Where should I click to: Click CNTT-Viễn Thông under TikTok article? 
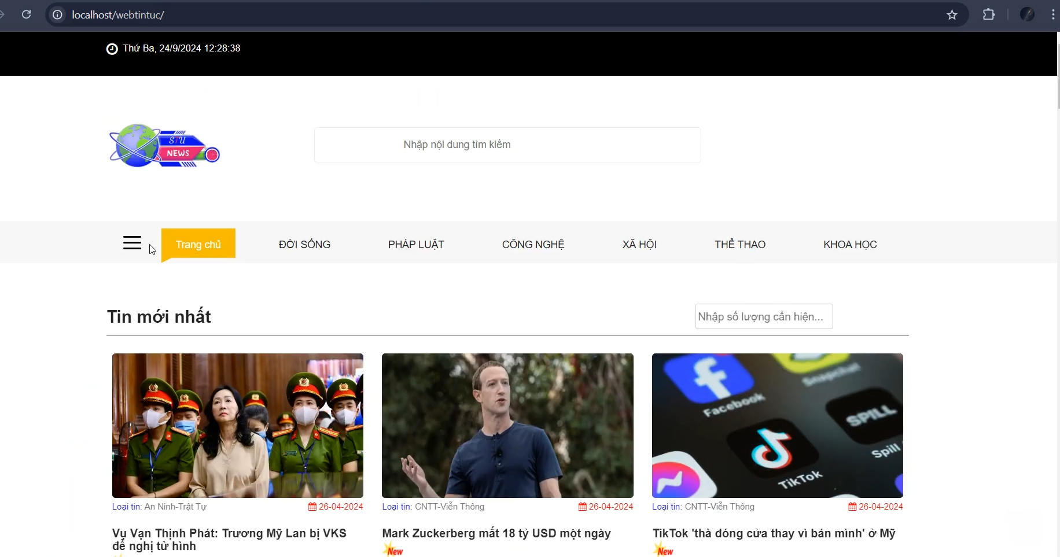[x=720, y=507]
